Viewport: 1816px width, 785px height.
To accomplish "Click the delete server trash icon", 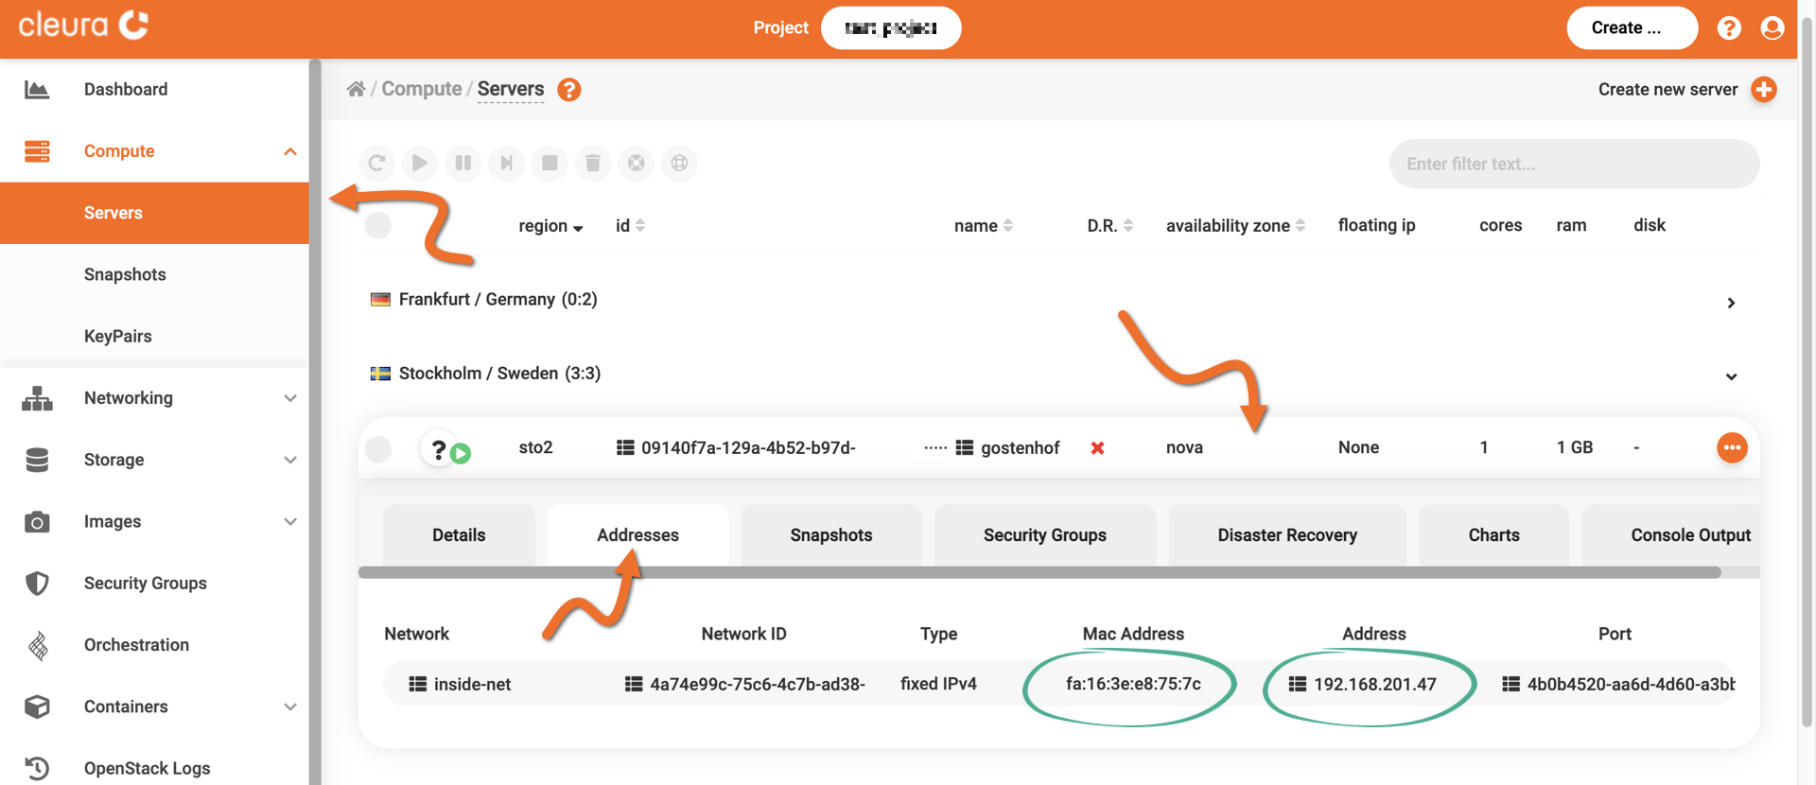I will [593, 164].
